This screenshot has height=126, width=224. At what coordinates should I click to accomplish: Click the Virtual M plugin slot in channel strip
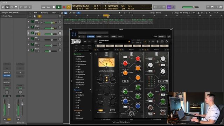(7, 76)
